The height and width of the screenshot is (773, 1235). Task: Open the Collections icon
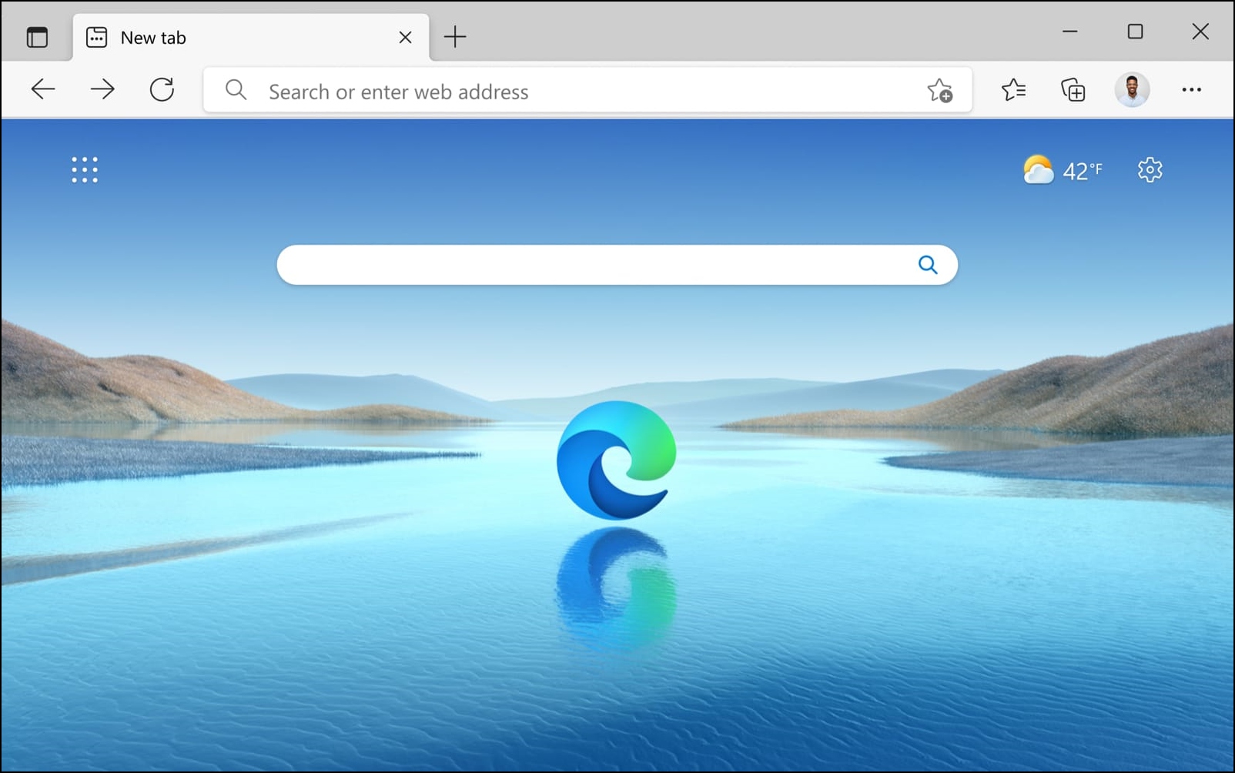[x=1073, y=90]
